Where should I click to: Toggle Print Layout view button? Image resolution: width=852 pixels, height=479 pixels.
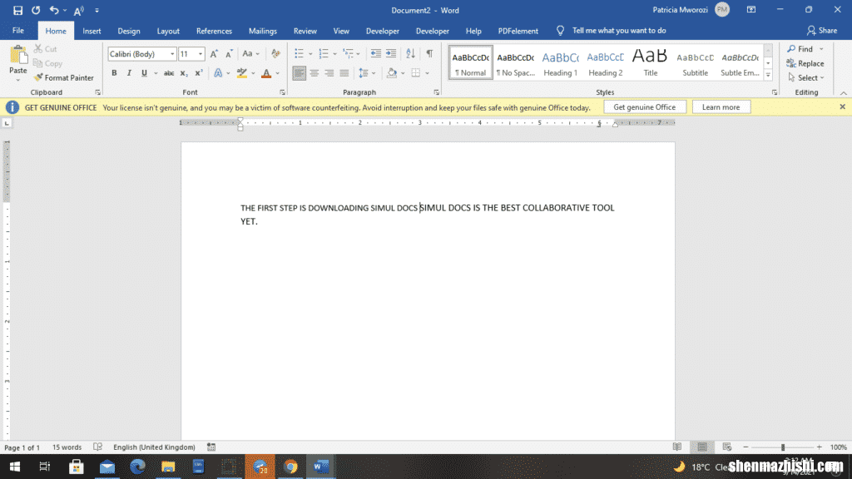tap(702, 447)
